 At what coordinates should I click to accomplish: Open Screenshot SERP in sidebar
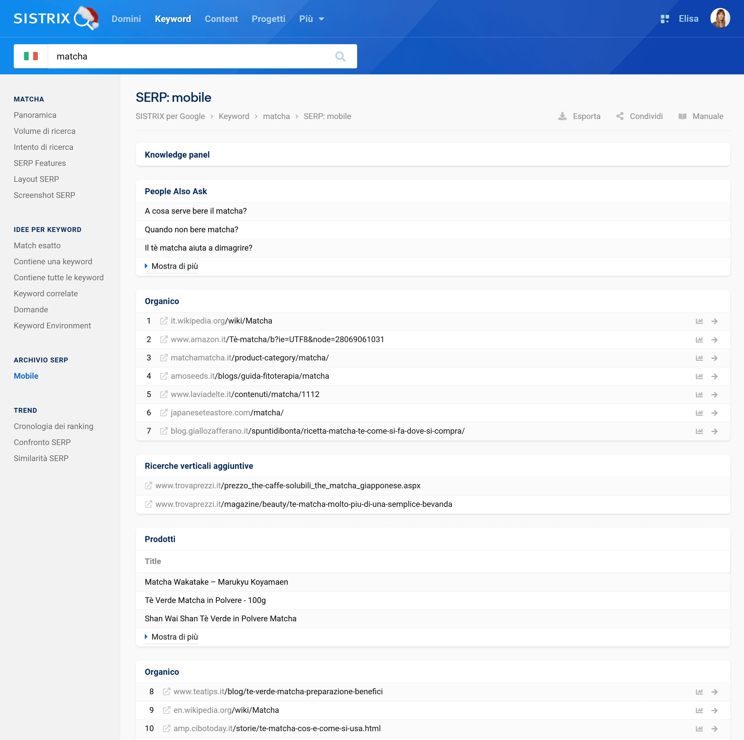[x=44, y=195]
